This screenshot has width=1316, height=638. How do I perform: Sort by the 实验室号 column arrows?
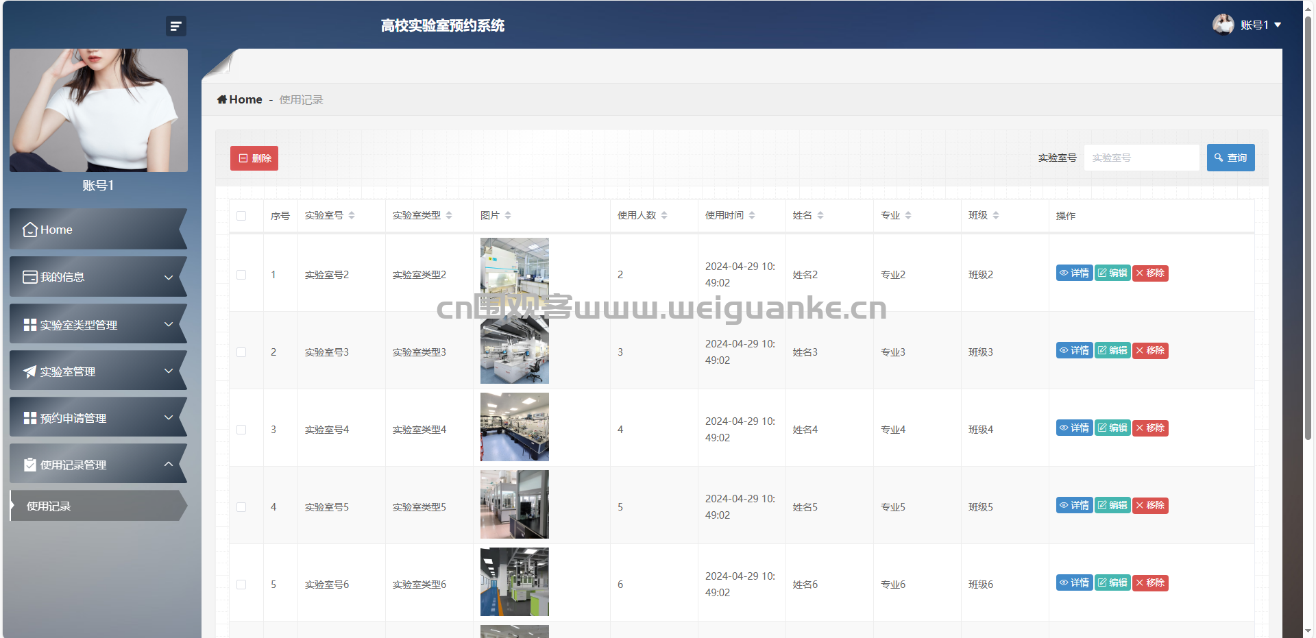click(352, 215)
